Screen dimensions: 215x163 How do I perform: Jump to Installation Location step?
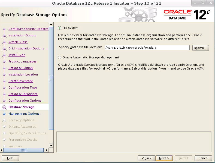click(x=23, y=74)
